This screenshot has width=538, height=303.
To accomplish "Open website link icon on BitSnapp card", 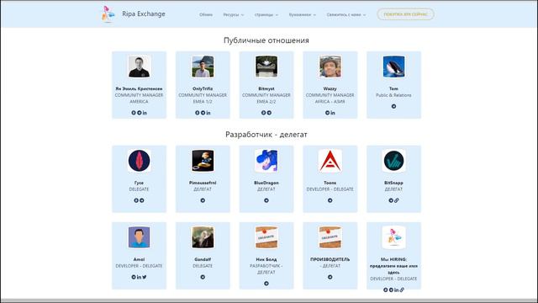I will [x=397, y=200].
